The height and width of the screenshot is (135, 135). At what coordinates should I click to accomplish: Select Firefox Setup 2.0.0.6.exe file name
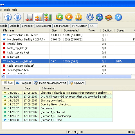[23, 35]
